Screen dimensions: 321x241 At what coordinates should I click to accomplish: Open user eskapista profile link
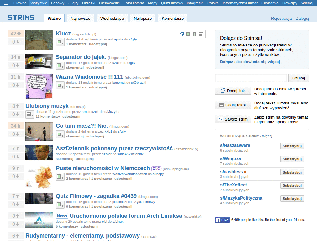[x=116, y=39]
